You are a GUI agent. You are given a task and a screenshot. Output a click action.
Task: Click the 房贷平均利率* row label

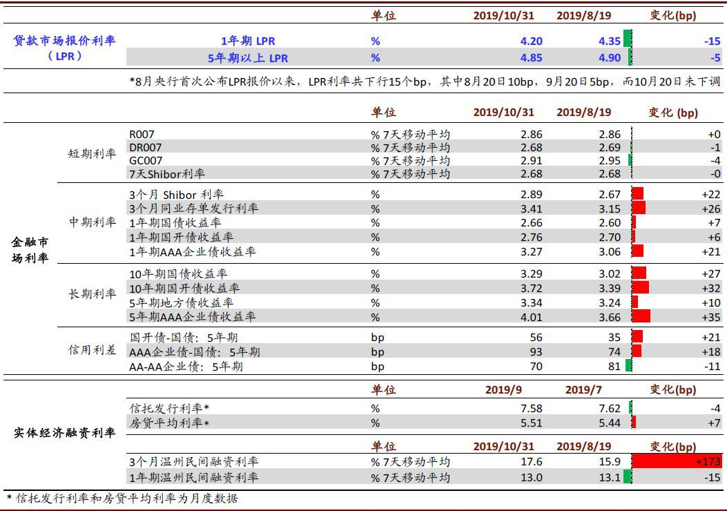pos(169,423)
